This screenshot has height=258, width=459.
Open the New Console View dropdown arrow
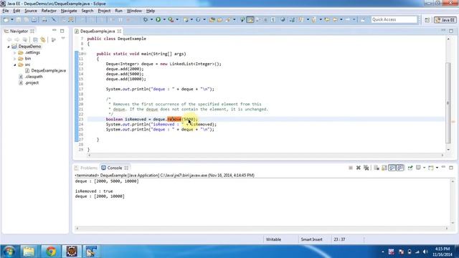(x=437, y=168)
